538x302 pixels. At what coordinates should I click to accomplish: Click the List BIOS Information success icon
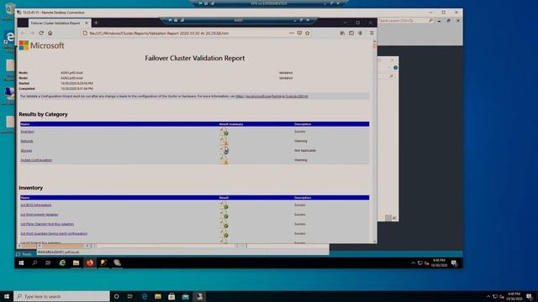tap(224, 205)
